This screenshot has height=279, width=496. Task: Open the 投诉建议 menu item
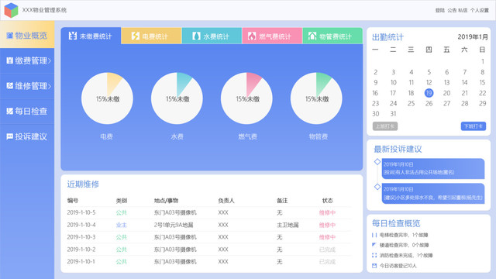pyautogui.click(x=27, y=136)
